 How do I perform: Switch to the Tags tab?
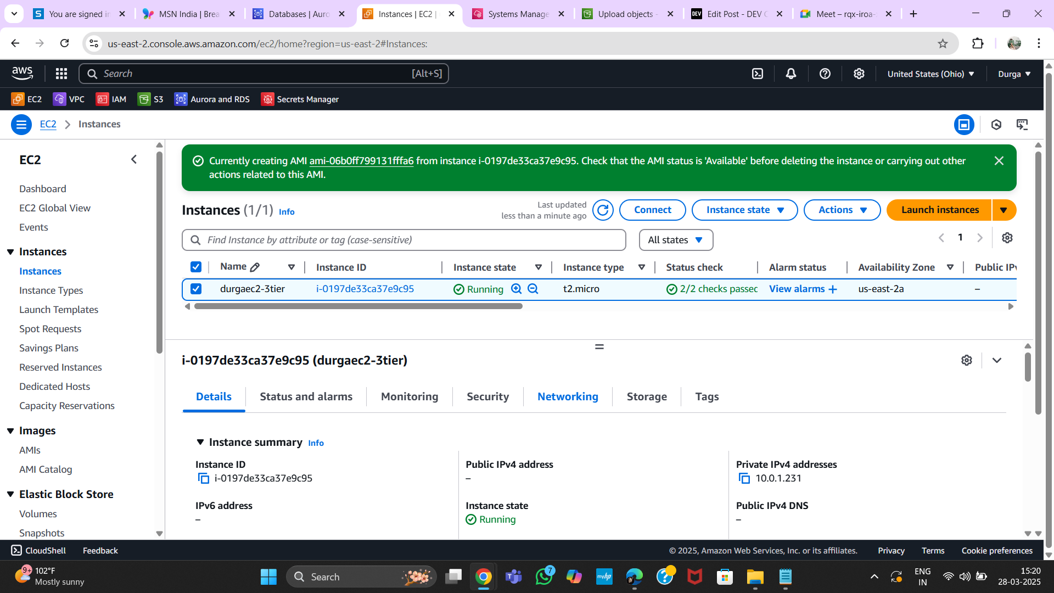pos(707,397)
